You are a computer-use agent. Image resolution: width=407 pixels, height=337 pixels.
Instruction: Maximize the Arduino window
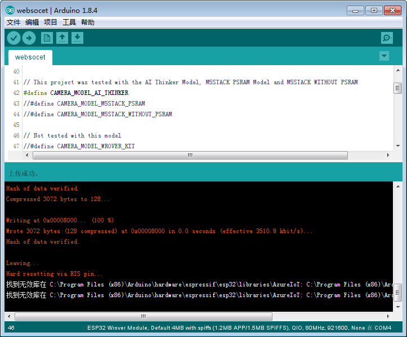(x=374, y=11)
